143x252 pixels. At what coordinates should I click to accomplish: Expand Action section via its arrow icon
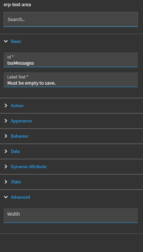pyautogui.click(x=6, y=105)
